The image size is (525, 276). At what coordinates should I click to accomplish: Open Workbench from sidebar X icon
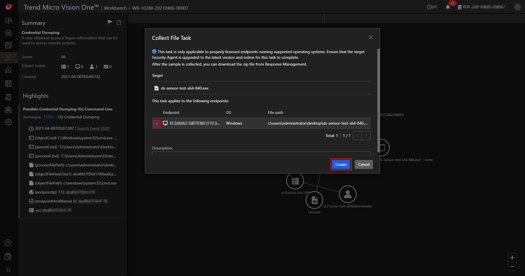pyautogui.click(x=8, y=58)
